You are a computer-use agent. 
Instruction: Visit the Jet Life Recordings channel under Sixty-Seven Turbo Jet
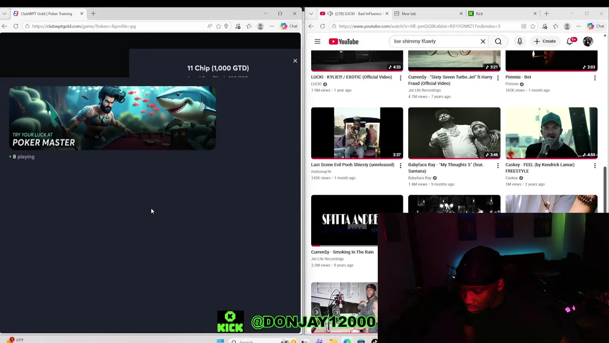click(x=424, y=90)
